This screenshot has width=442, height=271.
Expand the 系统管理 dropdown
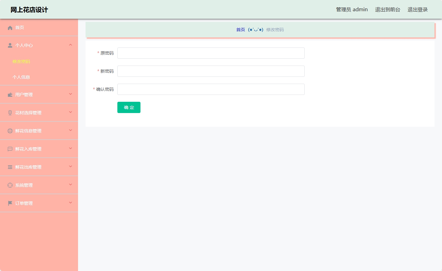point(70,185)
